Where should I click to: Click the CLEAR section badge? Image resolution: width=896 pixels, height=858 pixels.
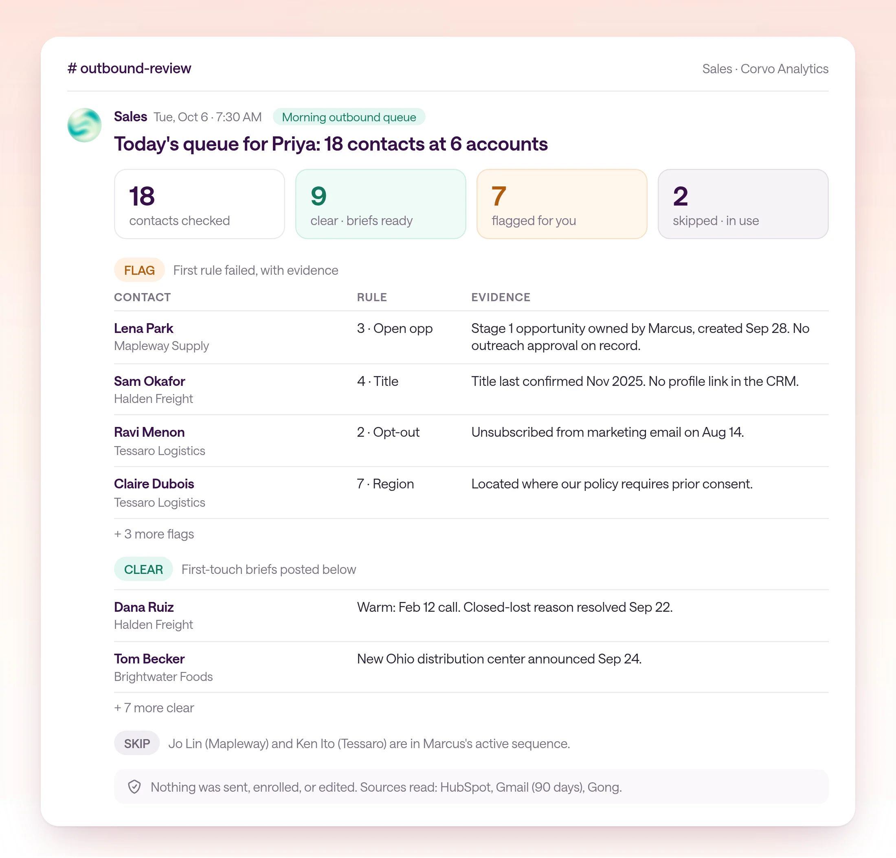(143, 569)
